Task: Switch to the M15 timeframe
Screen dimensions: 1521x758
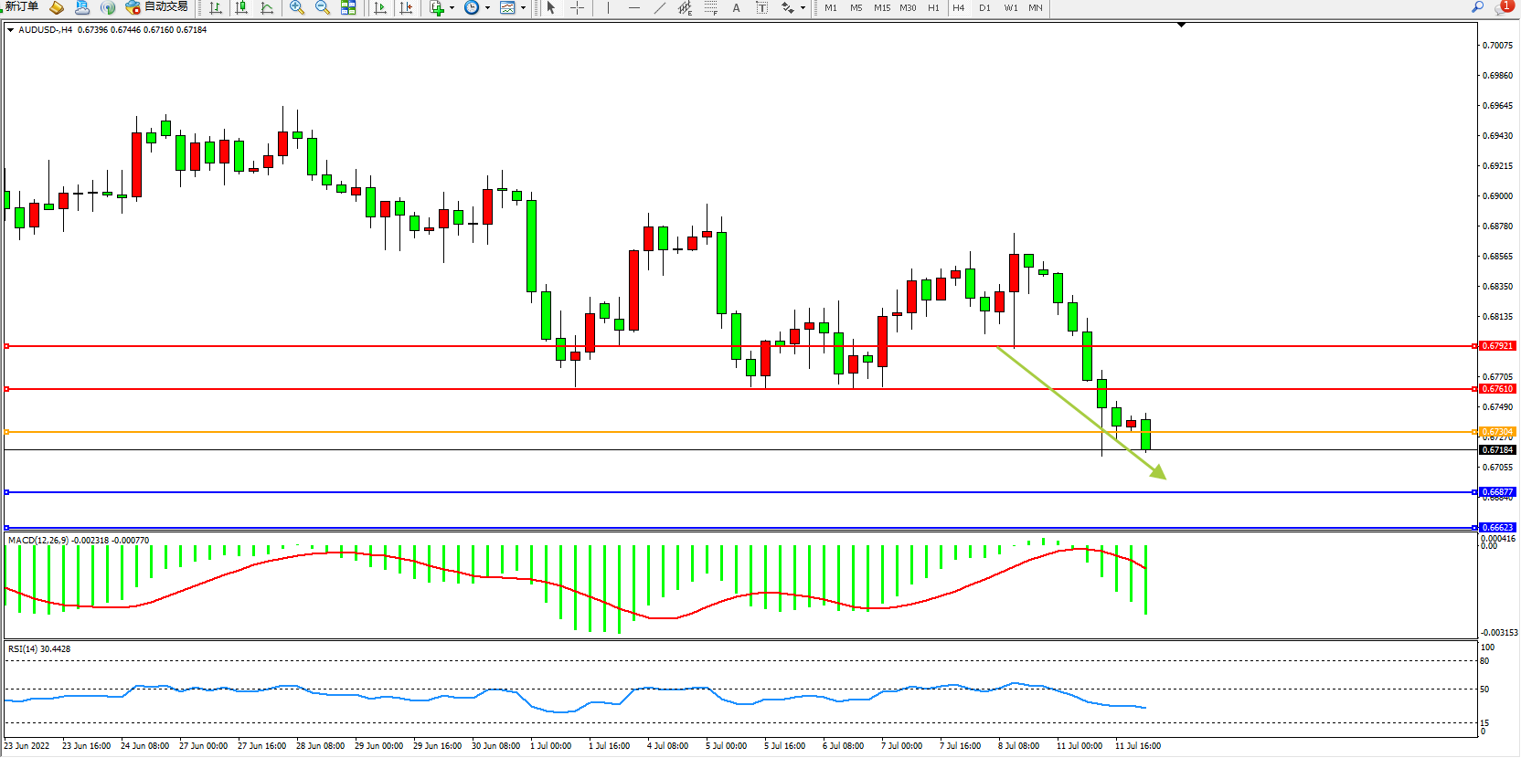Action: 881,7
